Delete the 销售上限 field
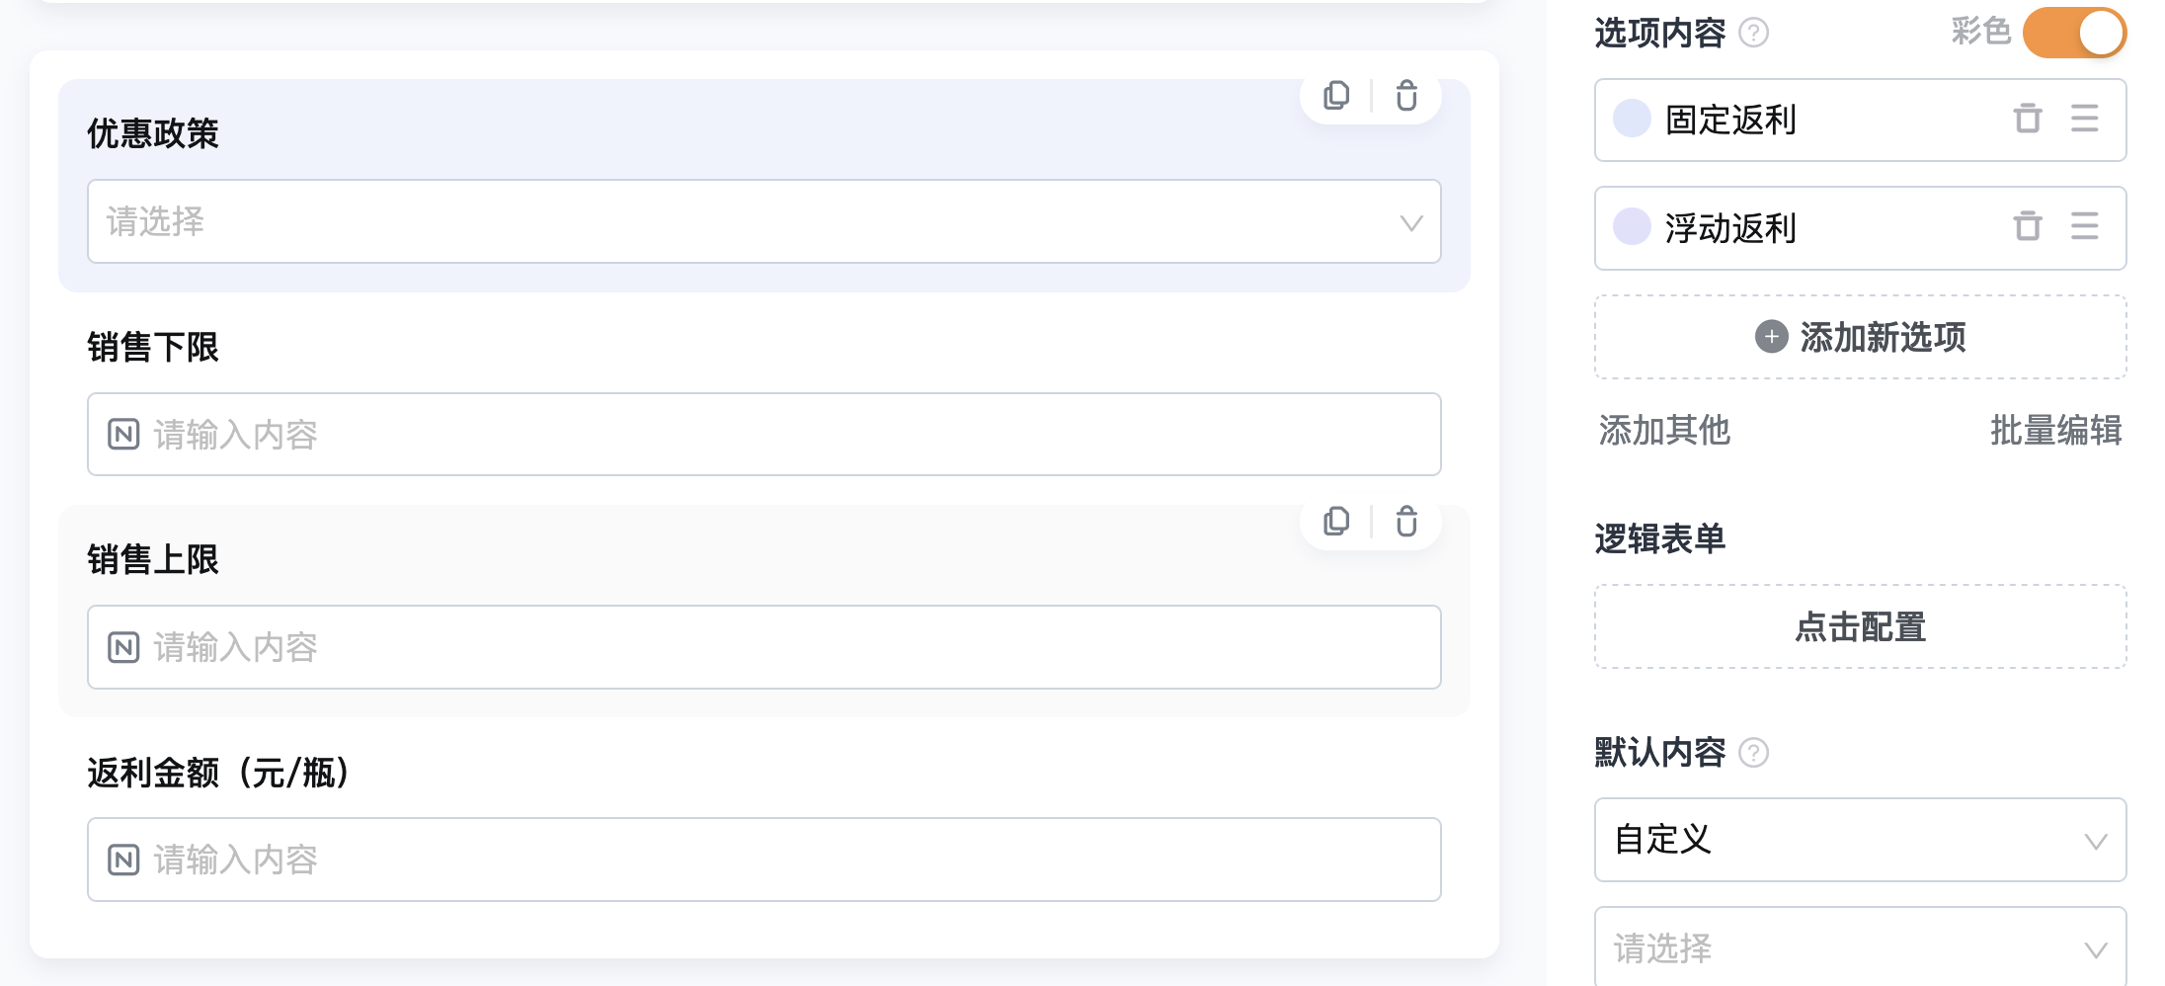Image resolution: width=2165 pixels, height=986 pixels. click(1406, 521)
